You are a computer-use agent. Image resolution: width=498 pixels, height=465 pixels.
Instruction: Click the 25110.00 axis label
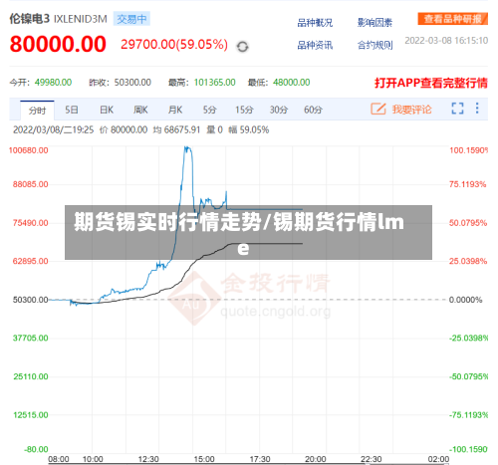pyautogui.click(x=31, y=376)
